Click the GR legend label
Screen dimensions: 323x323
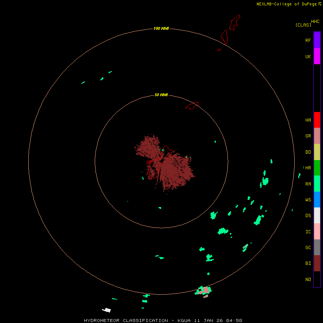point(308,136)
